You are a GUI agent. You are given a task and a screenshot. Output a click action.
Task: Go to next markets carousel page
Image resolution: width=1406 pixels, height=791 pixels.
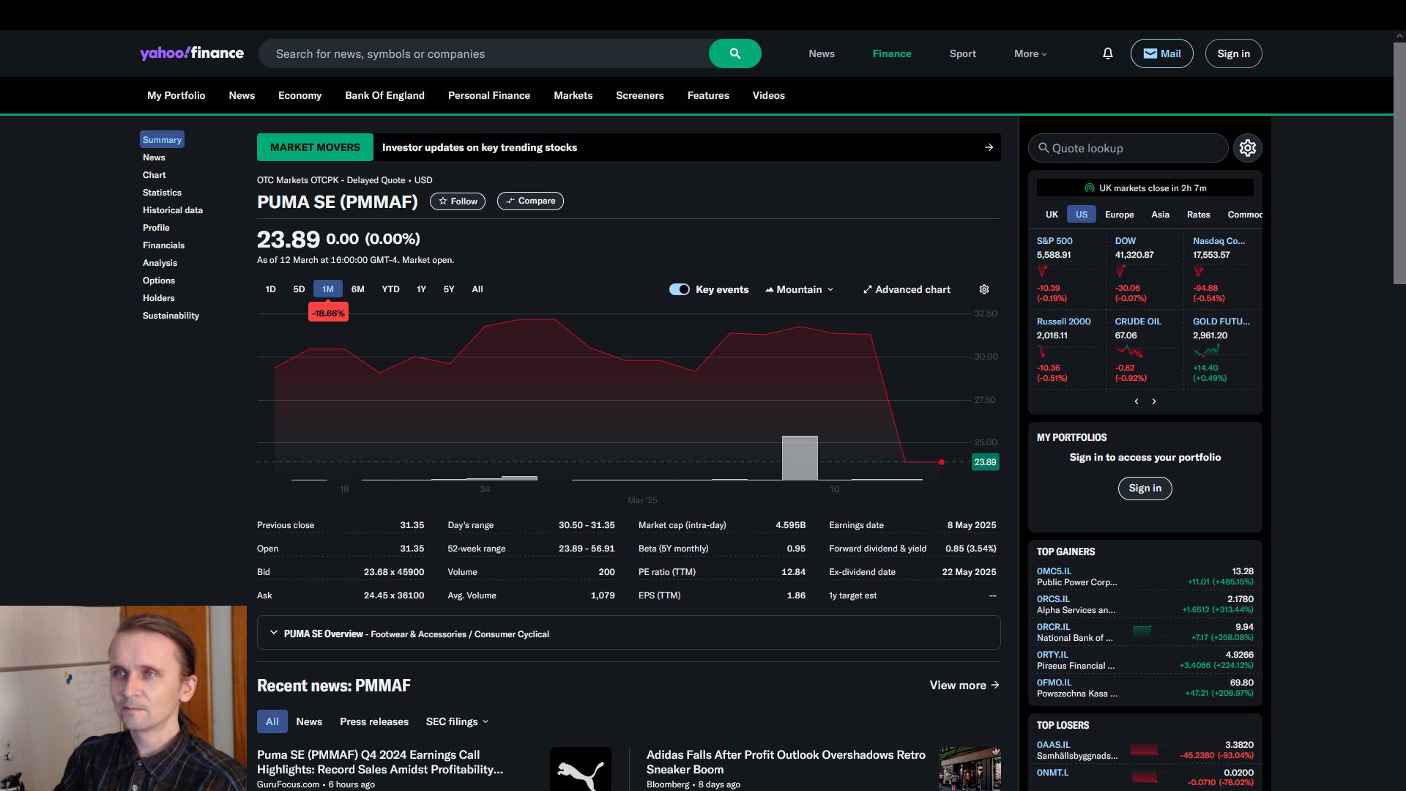point(1154,401)
